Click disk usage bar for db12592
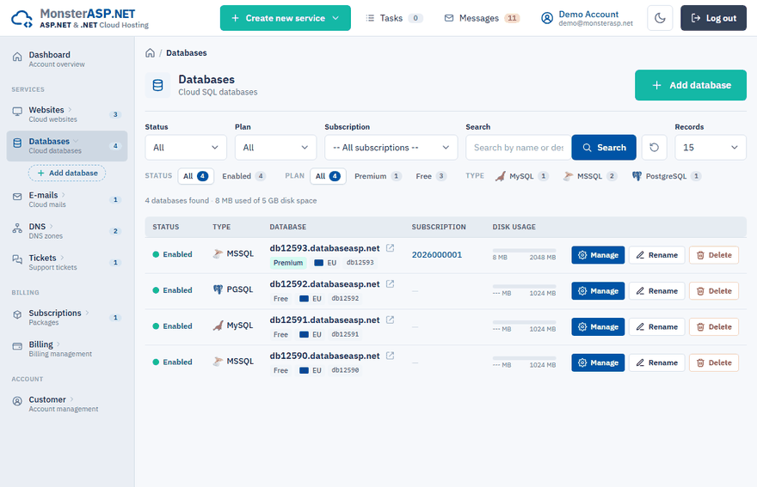Screen dimensions: 757x487 (x=524, y=286)
